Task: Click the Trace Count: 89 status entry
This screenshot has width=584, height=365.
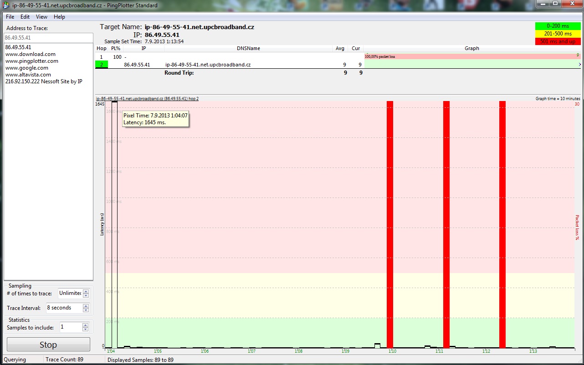Action: [x=64, y=360]
